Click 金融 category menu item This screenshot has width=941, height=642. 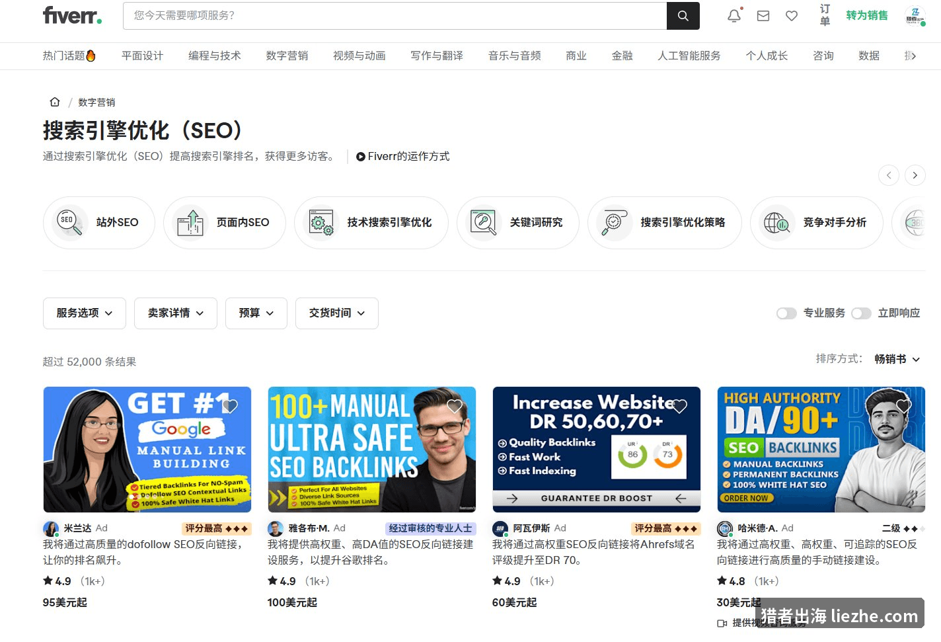(x=622, y=56)
